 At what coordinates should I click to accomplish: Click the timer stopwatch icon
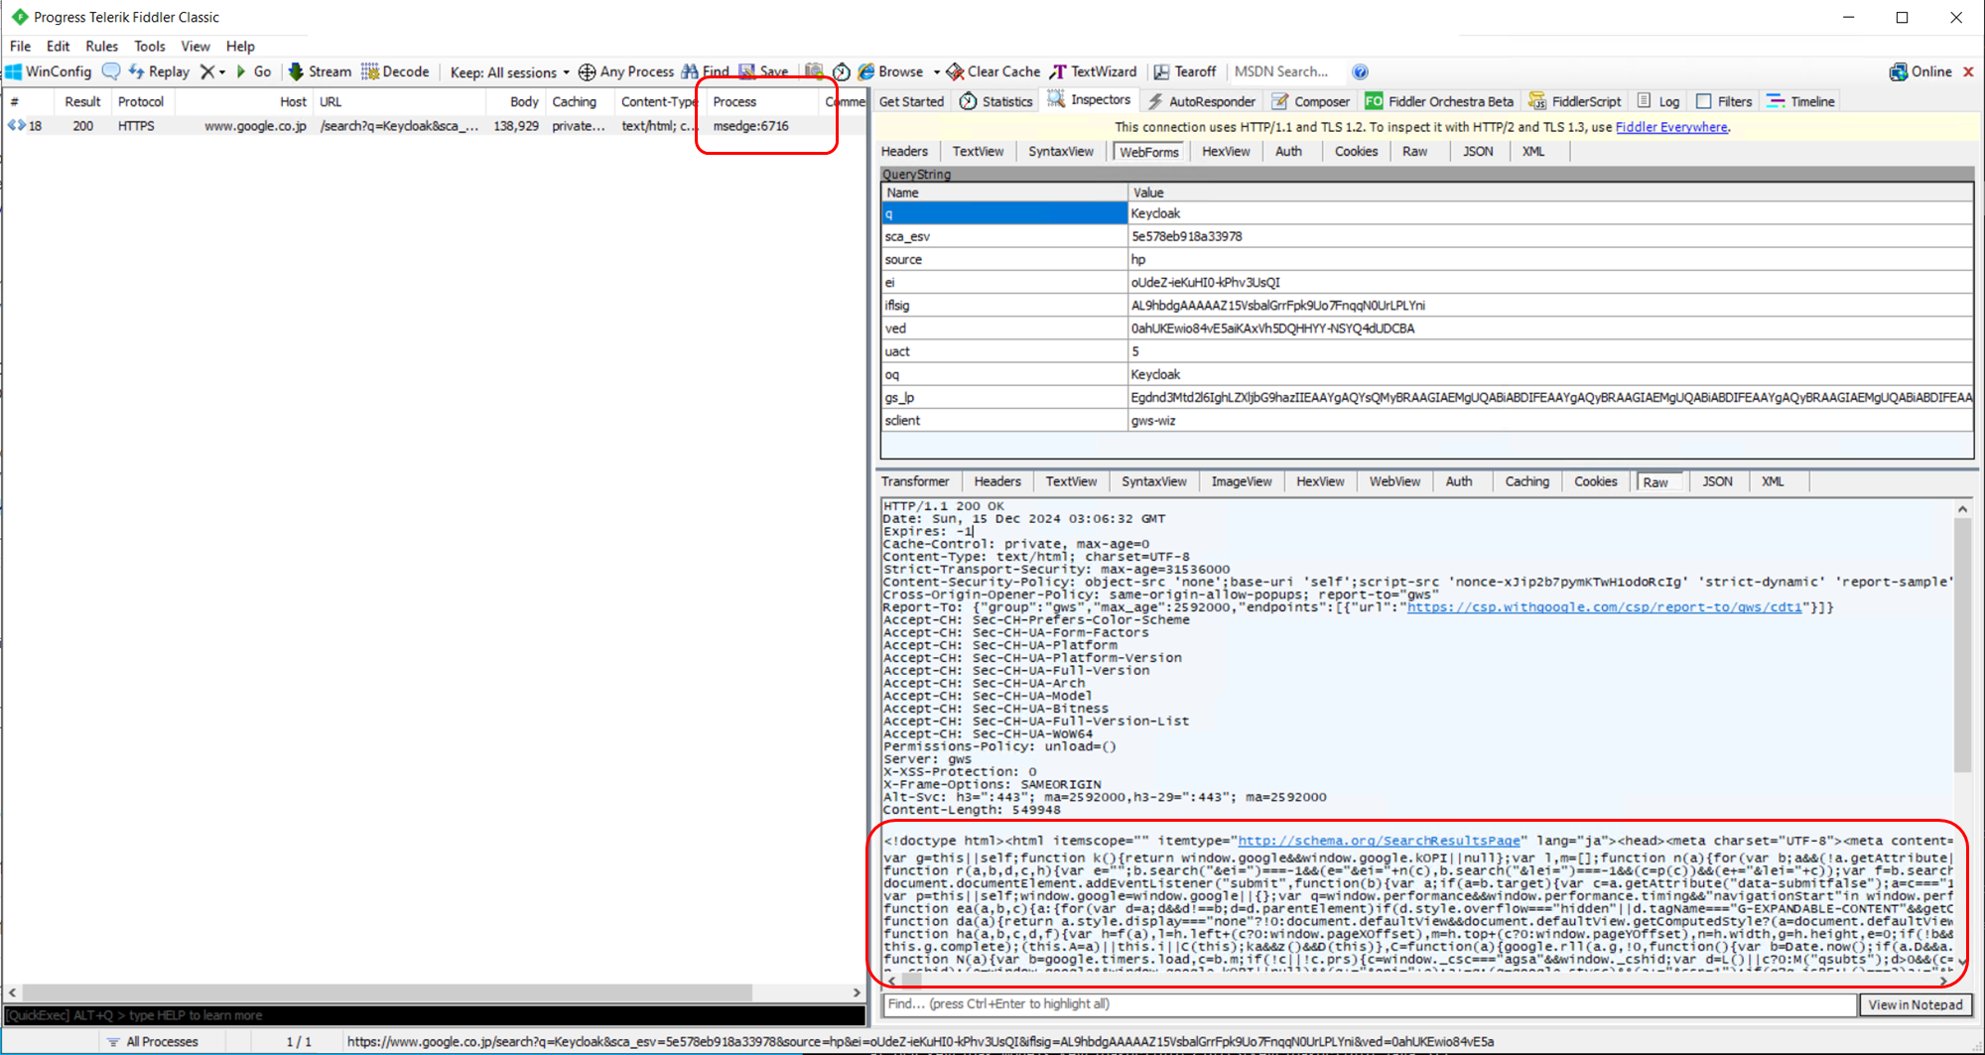tap(842, 71)
